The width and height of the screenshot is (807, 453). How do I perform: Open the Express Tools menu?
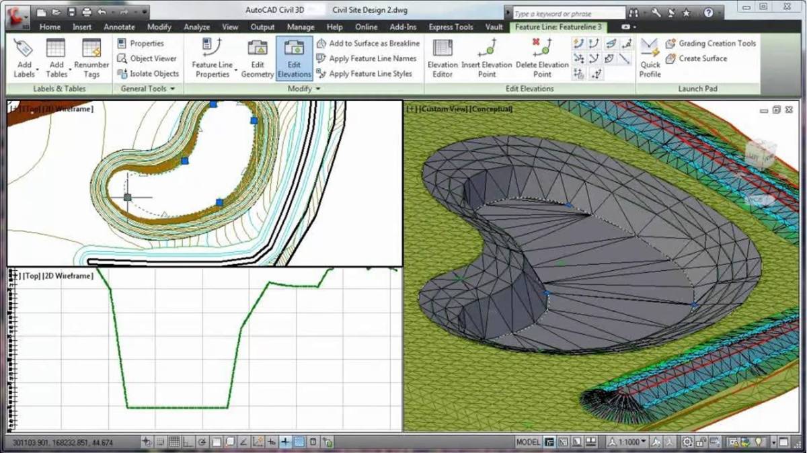point(451,28)
